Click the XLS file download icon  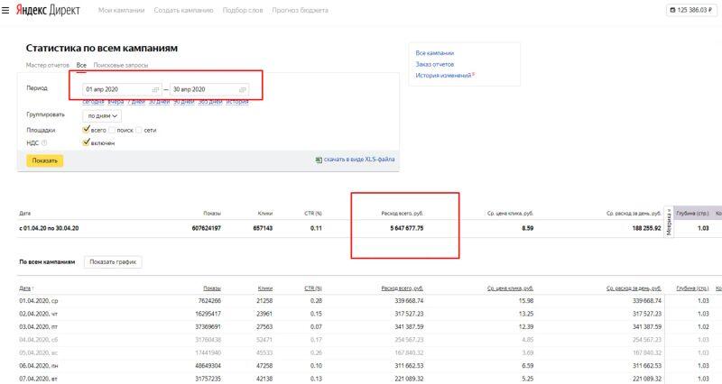(319, 160)
